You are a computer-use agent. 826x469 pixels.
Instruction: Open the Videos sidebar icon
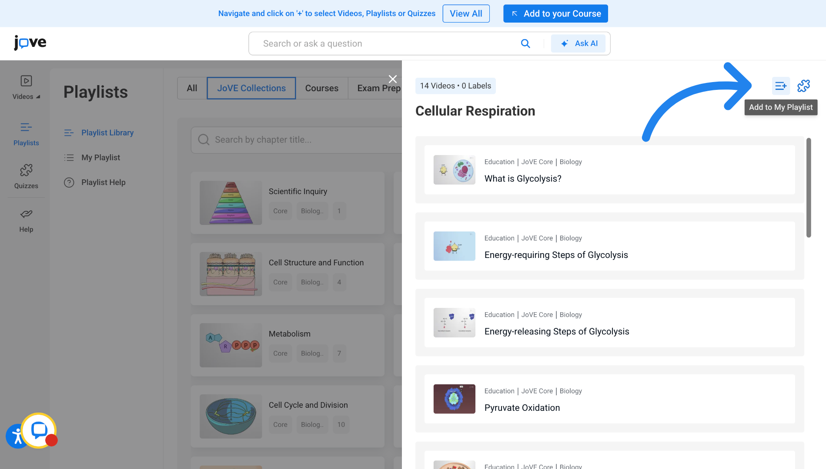point(26,81)
